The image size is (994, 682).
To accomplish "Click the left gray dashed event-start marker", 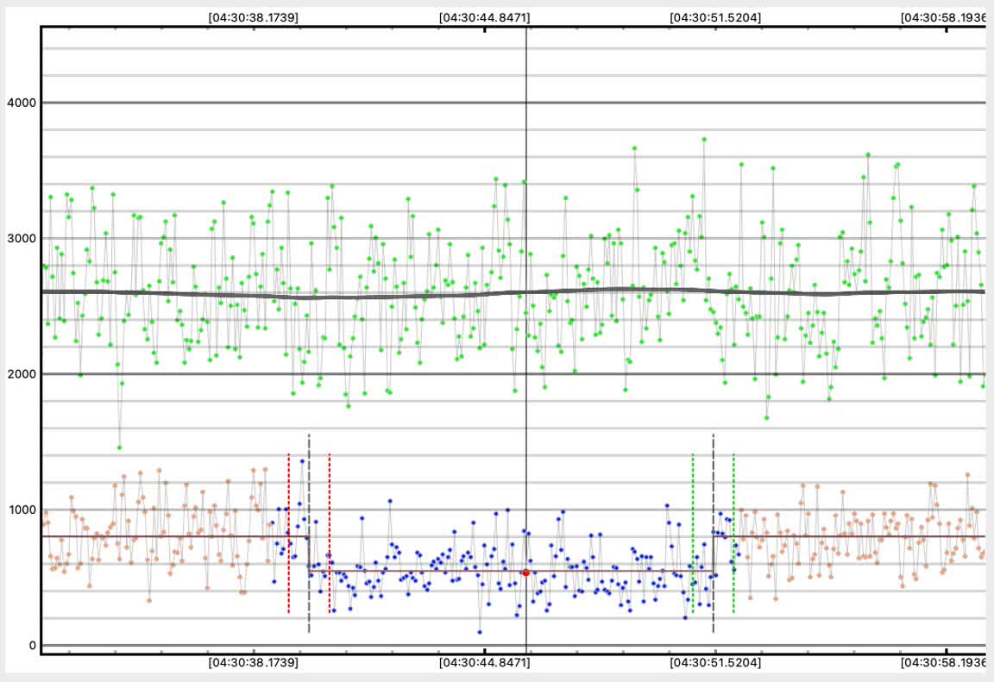I will pos(309,535).
